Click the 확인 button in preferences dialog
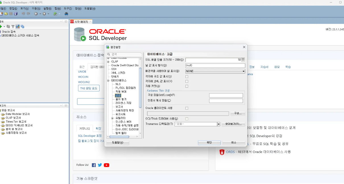 (x=209, y=142)
